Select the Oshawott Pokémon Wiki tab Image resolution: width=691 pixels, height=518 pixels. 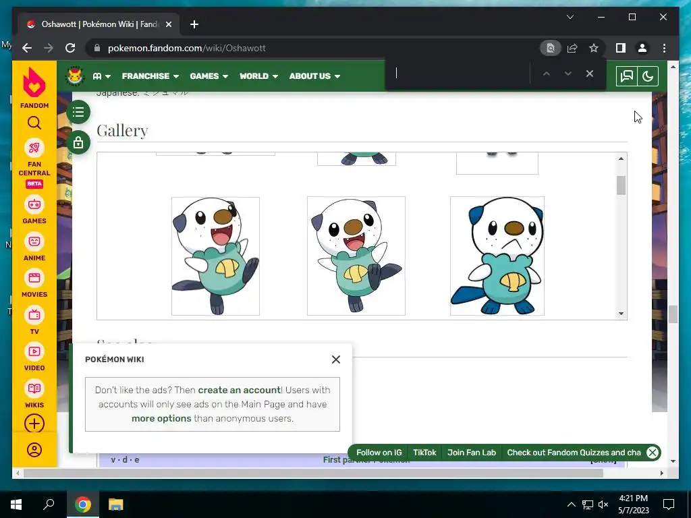(x=99, y=24)
